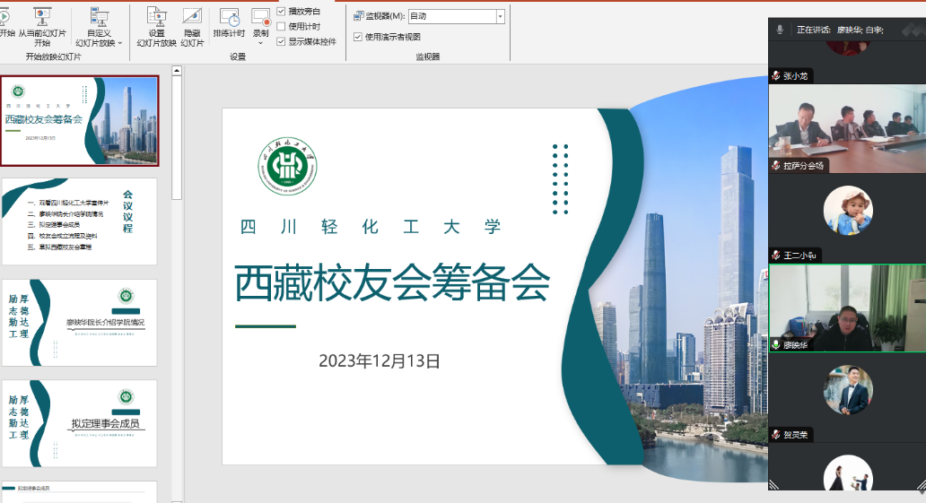The image size is (926, 503).
Task: Select the 廖映华院长介绍学院情况 slide thumbnail
Action: 80,323
